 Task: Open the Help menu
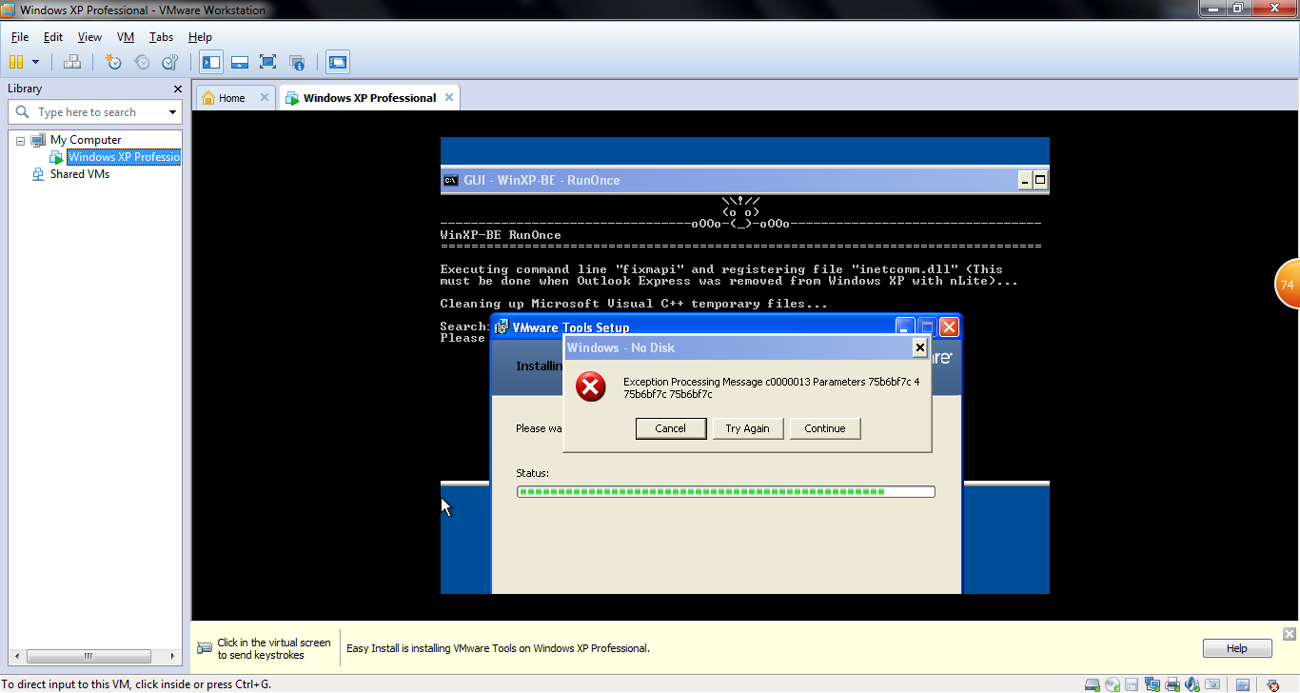point(200,37)
